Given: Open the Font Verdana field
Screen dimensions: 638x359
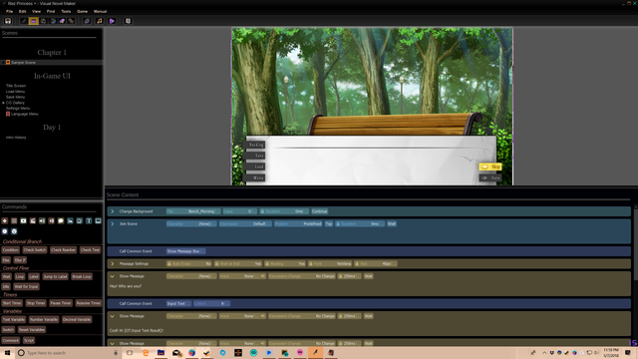Looking at the screenshot, I should tap(330, 263).
